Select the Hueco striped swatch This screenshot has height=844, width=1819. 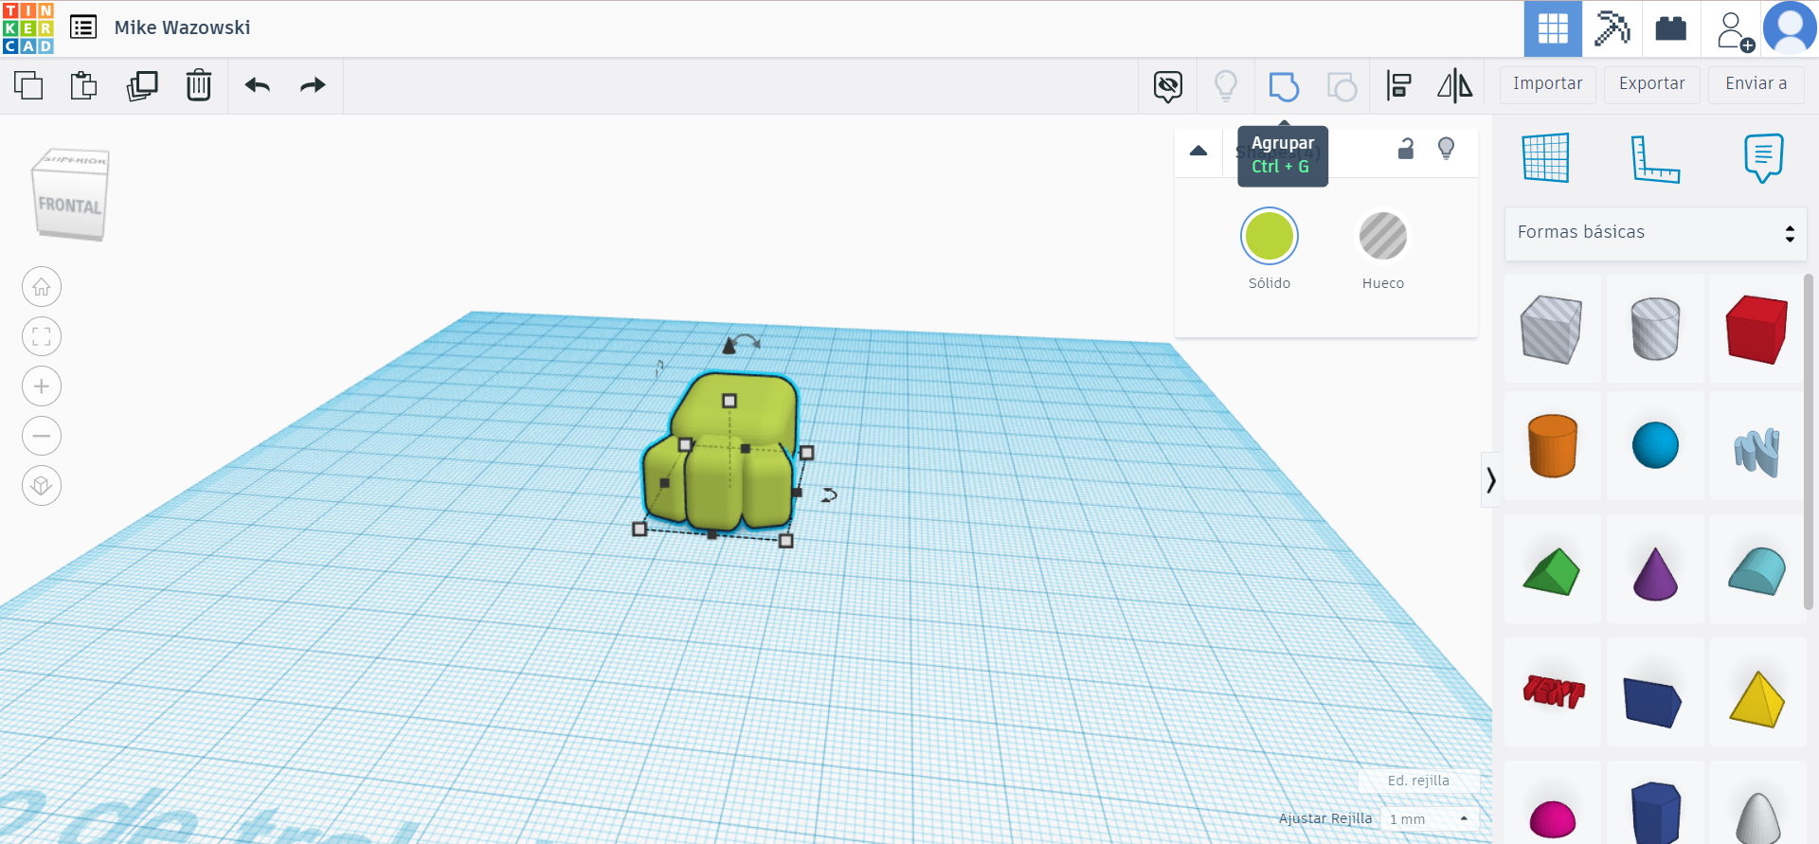click(1383, 236)
